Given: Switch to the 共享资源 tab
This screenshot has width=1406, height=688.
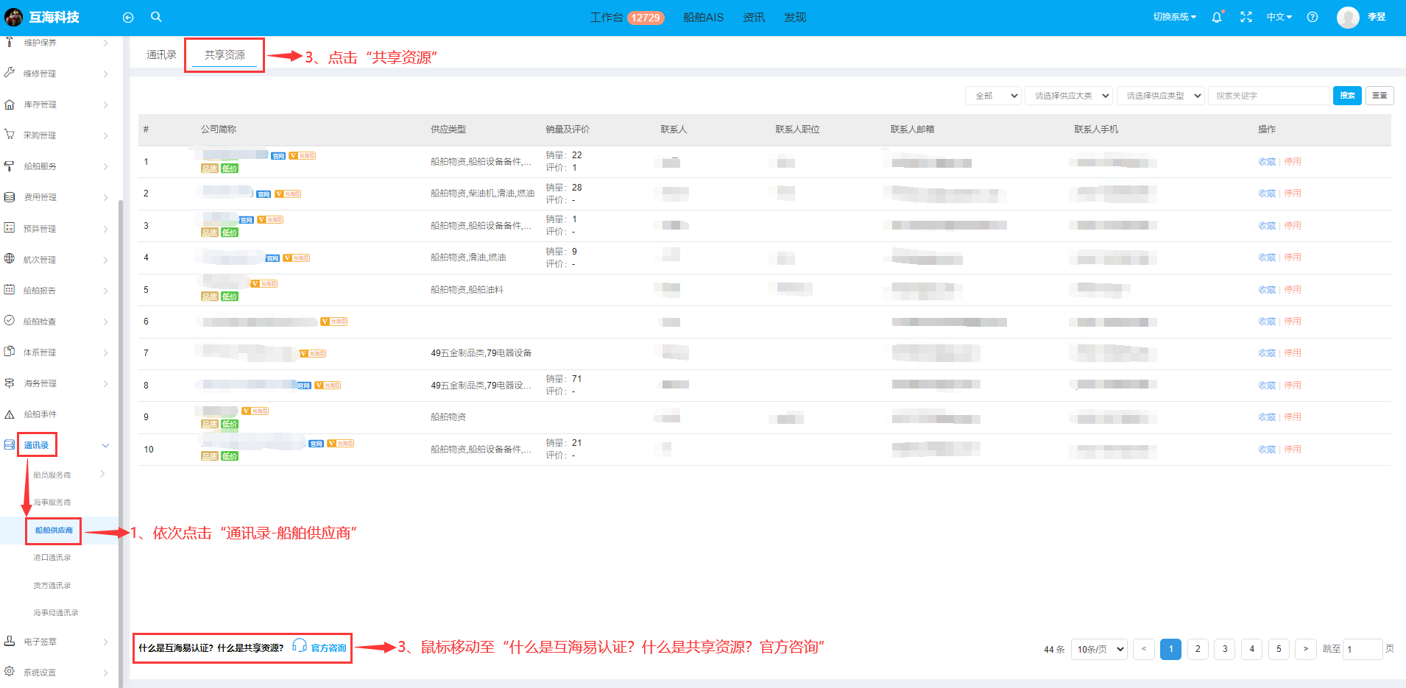Looking at the screenshot, I should (225, 55).
